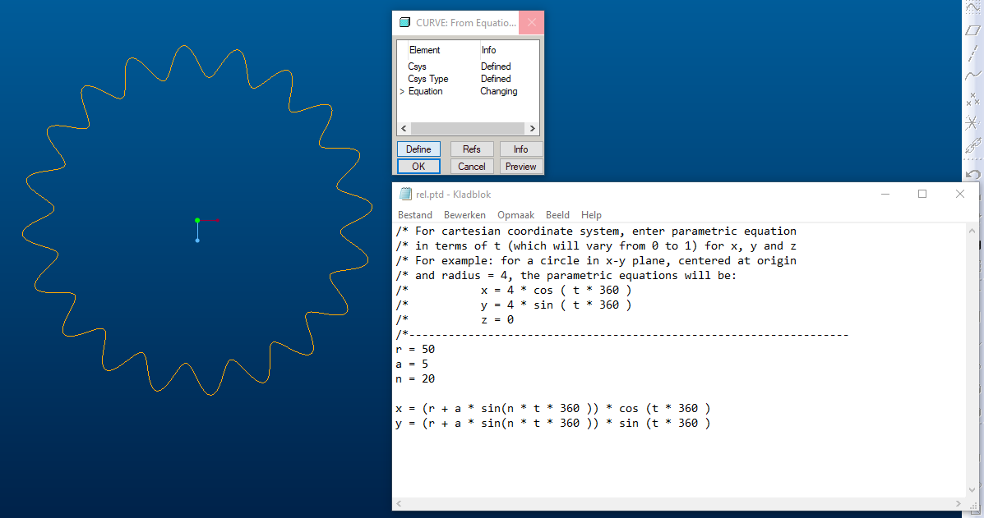984x518 pixels.
Task: Select the datum points tool icon
Action: click(x=972, y=99)
